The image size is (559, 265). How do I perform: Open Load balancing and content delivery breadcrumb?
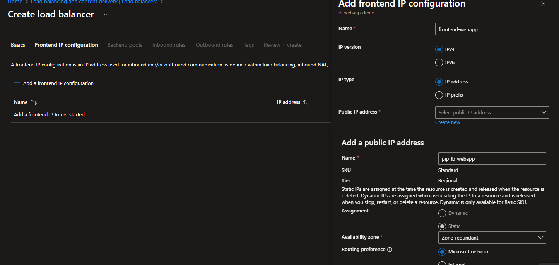tap(74, 2)
